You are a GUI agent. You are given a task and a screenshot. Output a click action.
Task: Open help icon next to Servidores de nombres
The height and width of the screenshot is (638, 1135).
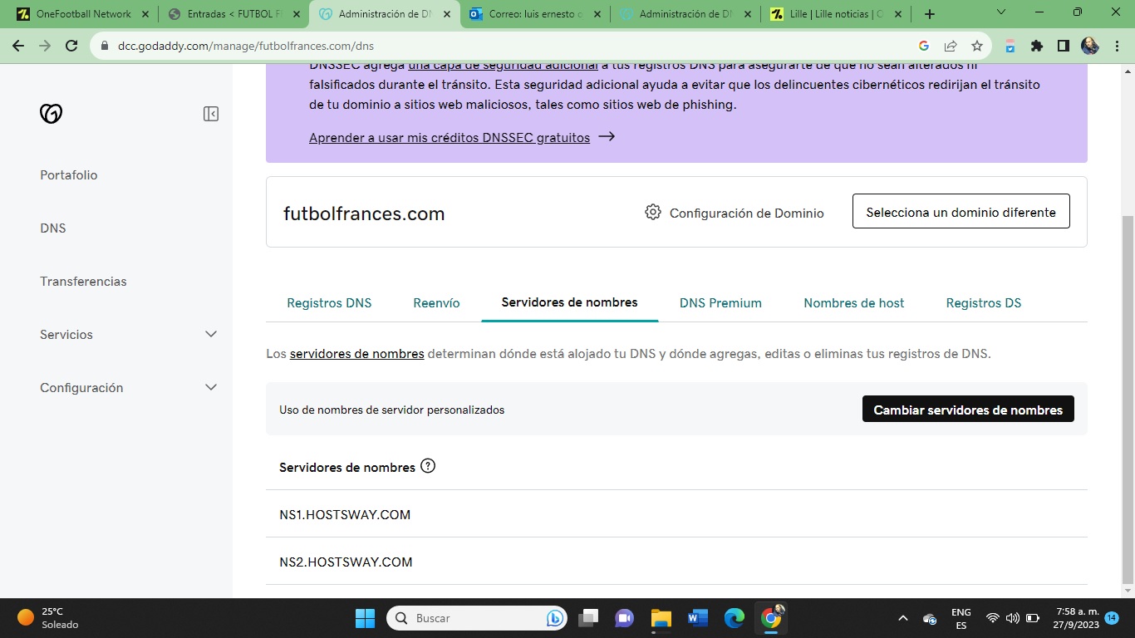pyautogui.click(x=428, y=466)
